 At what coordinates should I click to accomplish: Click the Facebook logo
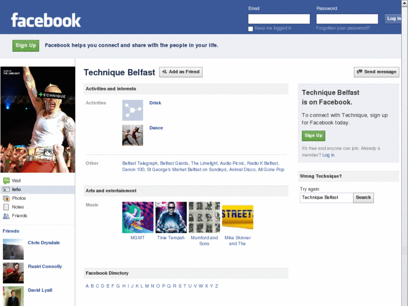tap(46, 20)
